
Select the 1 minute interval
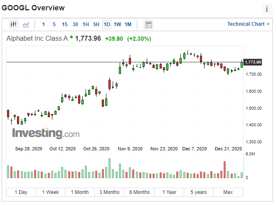(x=44, y=25)
